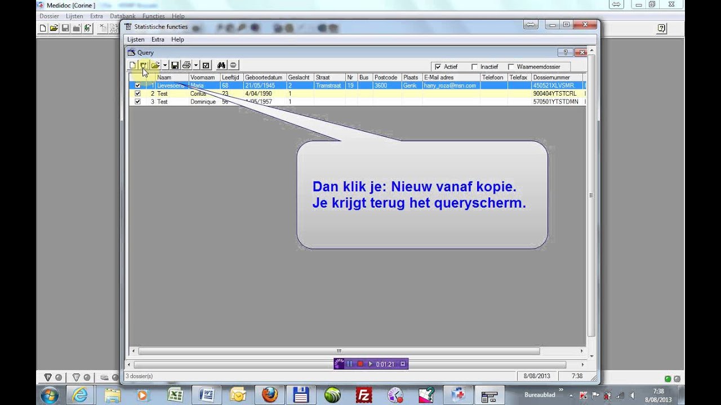
Task: Click save icon in Medidoc main toolbar
Action: 65,28
